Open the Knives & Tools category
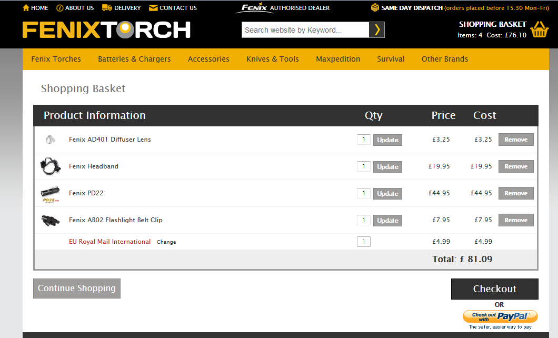Image resolution: width=558 pixels, height=338 pixels. coord(272,59)
